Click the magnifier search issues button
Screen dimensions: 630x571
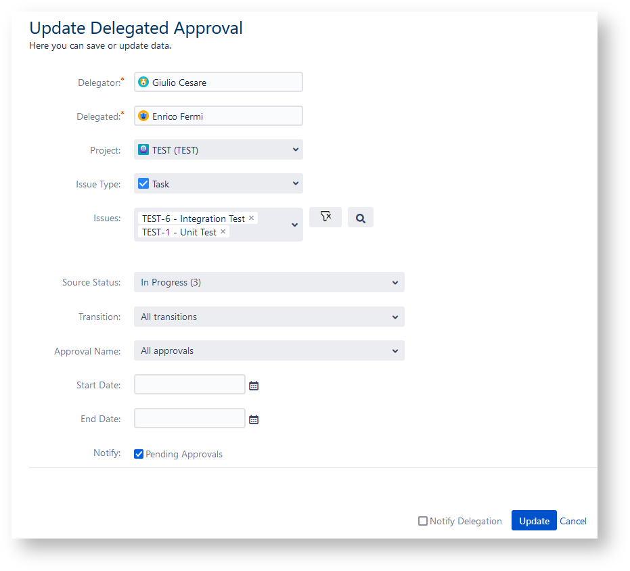tap(361, 218)
